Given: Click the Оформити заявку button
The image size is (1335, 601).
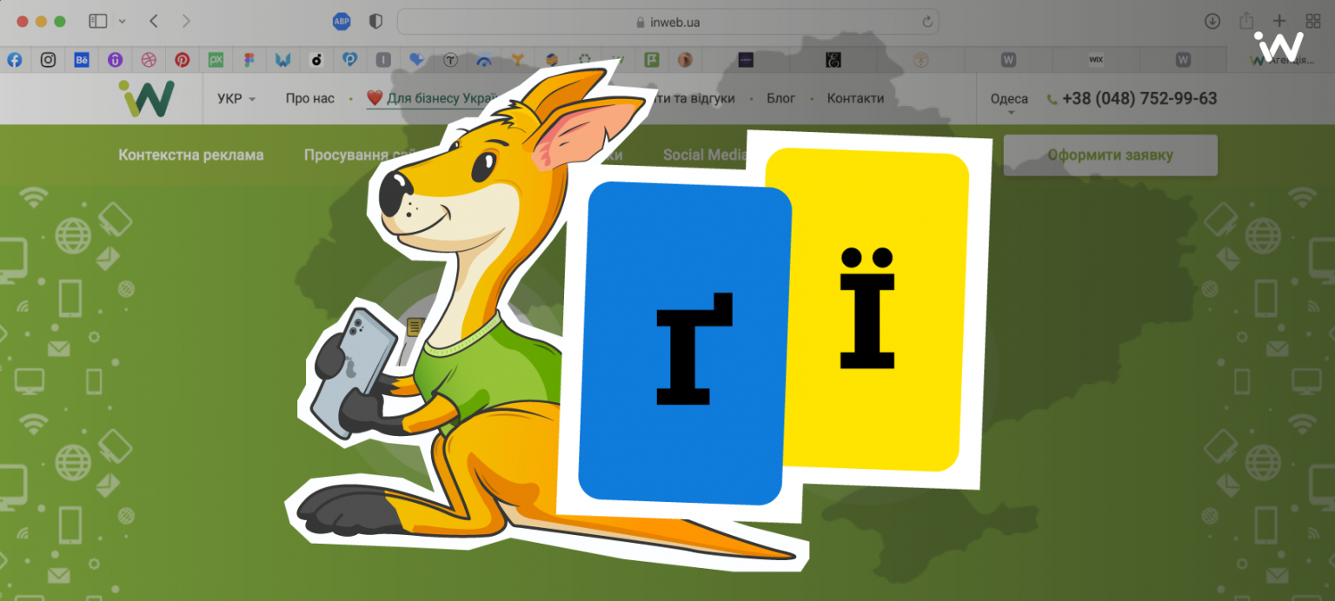Looking at the screenshot, I should coord(1110,155).
